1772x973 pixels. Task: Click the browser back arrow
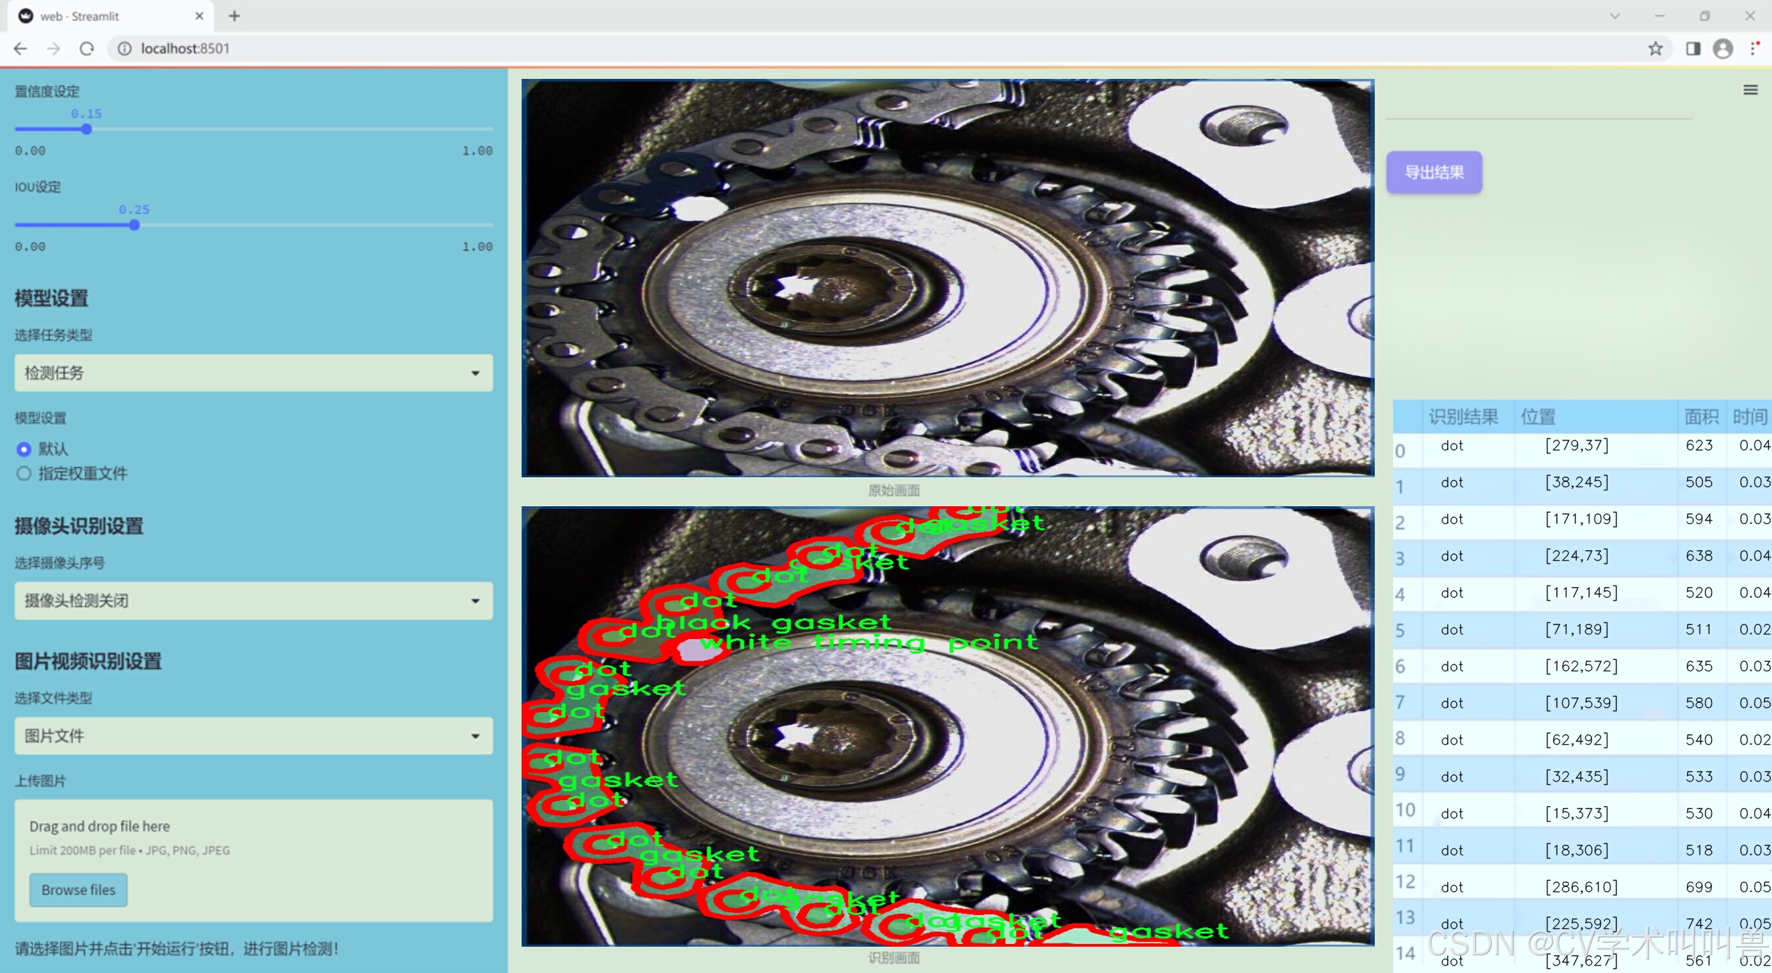(x=20, y=49)
